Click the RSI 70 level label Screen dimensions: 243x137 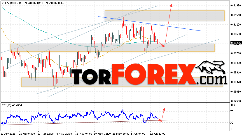click(x=232, y=111)
